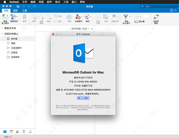Click the Send and Receive icon
The width and height of the screenshot is (179, 138).
tap(156, 17)
